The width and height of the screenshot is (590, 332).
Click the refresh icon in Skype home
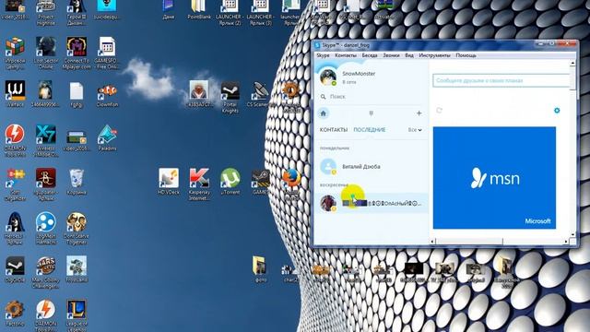[x=439, y=111]
